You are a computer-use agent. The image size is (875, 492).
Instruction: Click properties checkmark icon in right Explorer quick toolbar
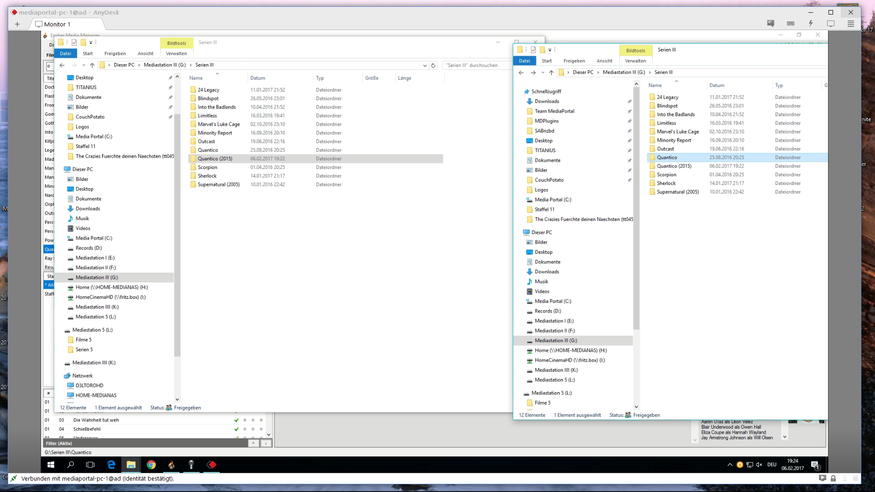pyautogui.click(x=533, y=50)
